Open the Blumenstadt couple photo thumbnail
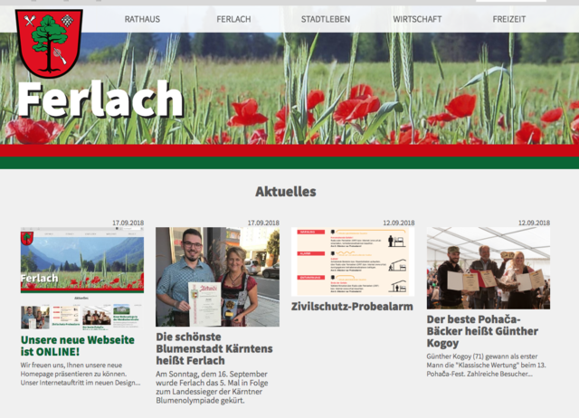The width and height of the screenshot is (579, 418). [x=217, y=277]
